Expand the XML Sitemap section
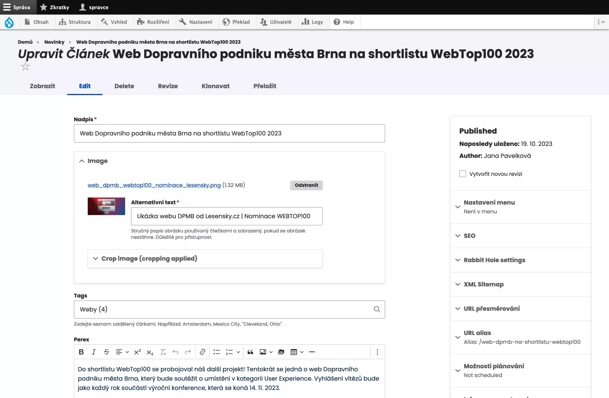 point(520,284)
